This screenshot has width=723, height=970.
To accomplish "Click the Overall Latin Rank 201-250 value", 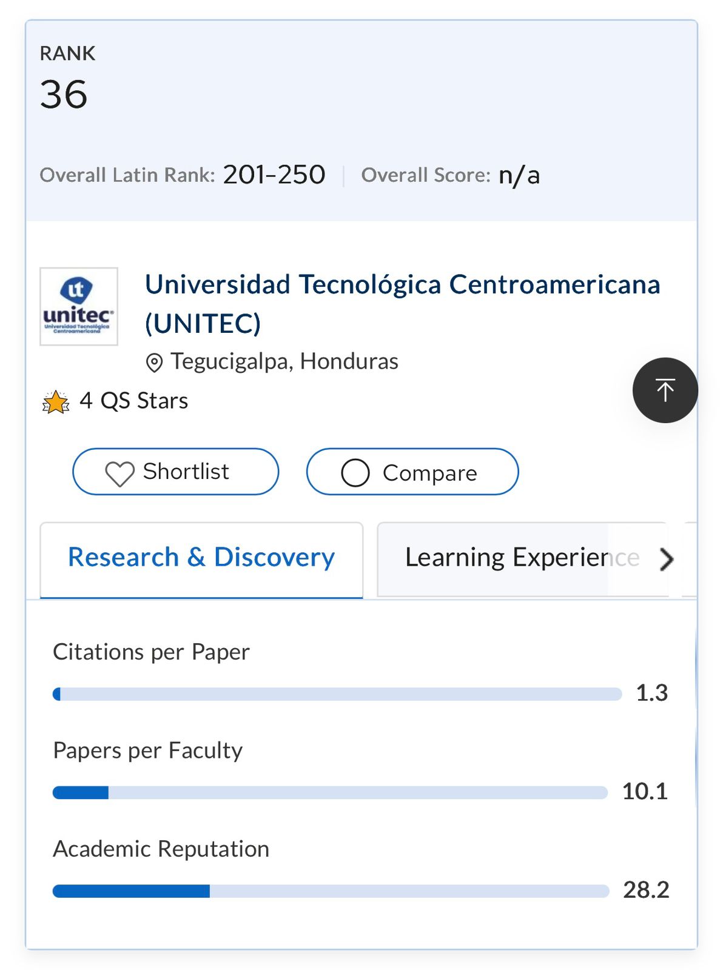I will (274, 175).
